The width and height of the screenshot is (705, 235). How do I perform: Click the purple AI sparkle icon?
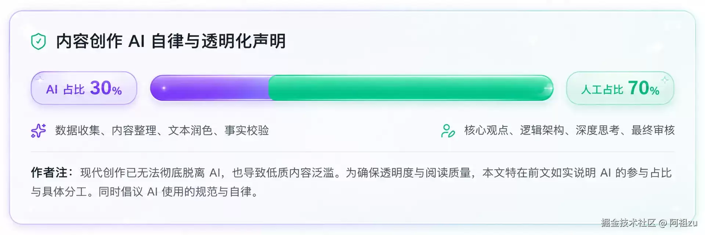pyautogui.click(x=39, y=131)
